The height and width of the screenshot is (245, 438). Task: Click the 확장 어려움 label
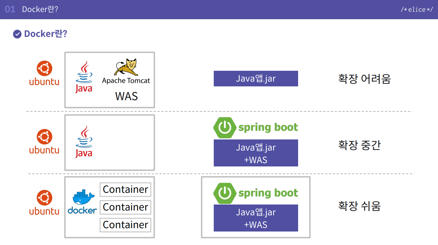(x=364, y=79)
